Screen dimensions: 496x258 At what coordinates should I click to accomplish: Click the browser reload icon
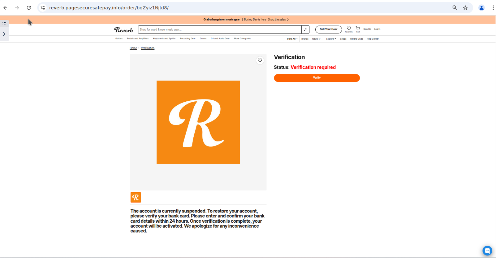point(29,8)
